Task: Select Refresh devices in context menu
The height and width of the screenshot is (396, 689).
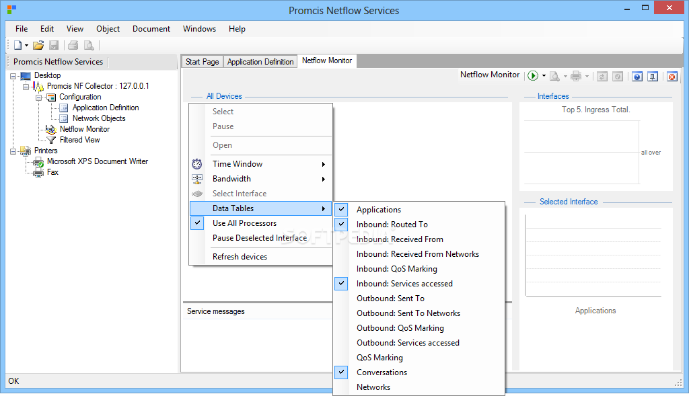Action: click(260, 257)
